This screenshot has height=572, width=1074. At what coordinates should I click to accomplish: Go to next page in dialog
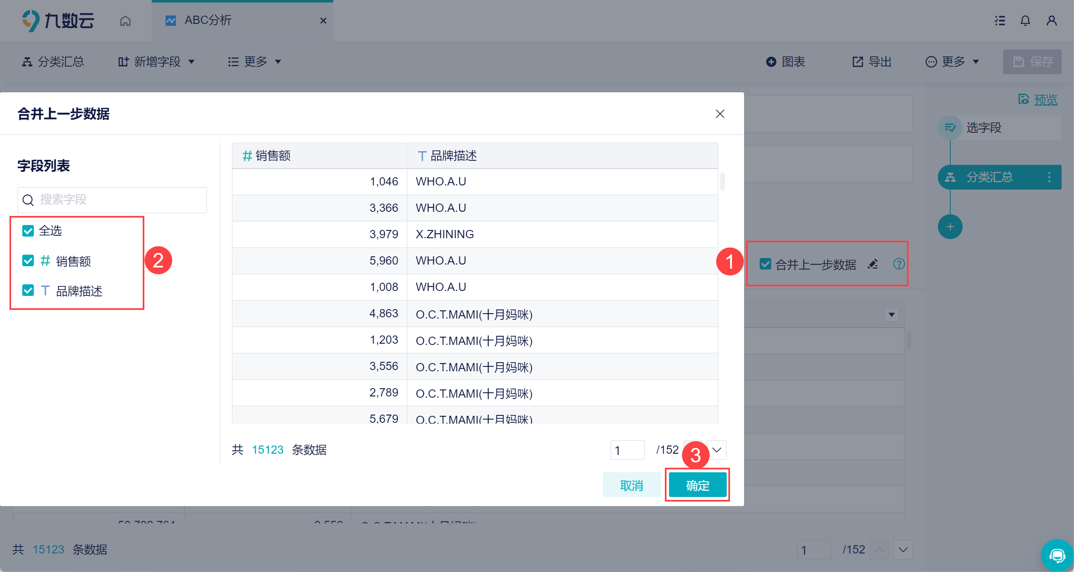point(717,450)
